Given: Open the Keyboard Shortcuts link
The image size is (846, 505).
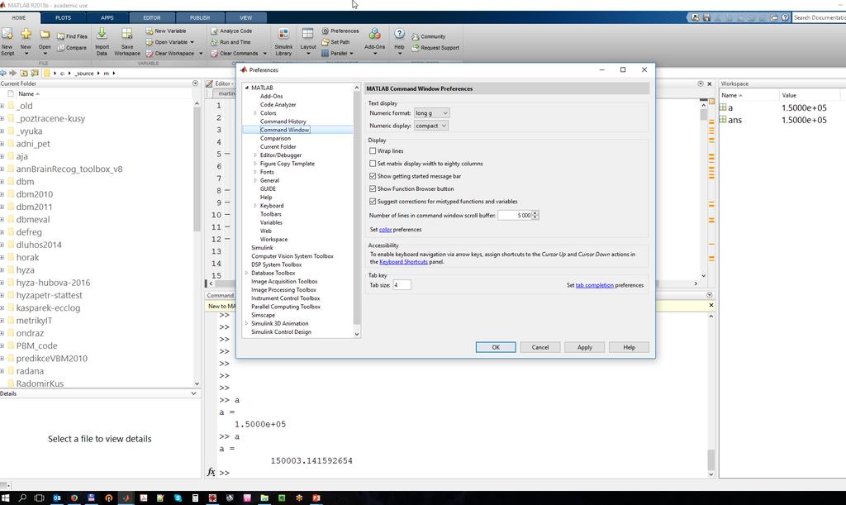Looking at the screenshot, I should 403,262.
